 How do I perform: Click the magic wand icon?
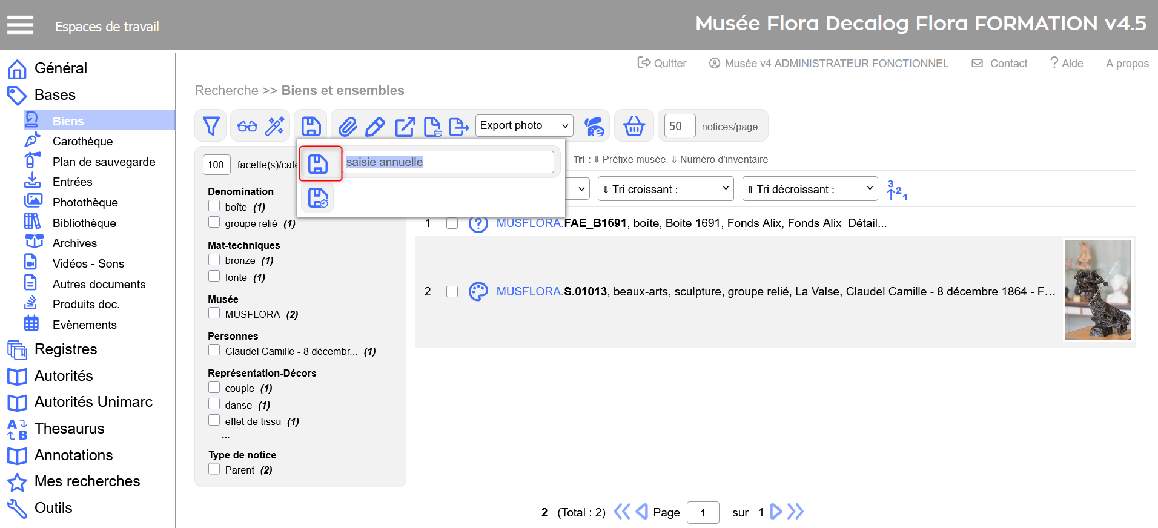(275, 126)
